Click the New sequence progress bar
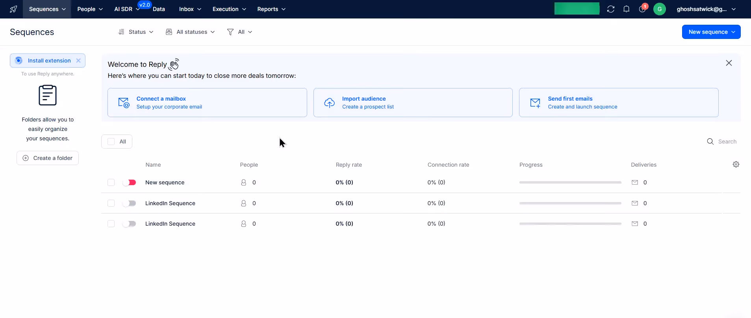The width and height of the screenshot is (751, 318). tap(570, 182)
